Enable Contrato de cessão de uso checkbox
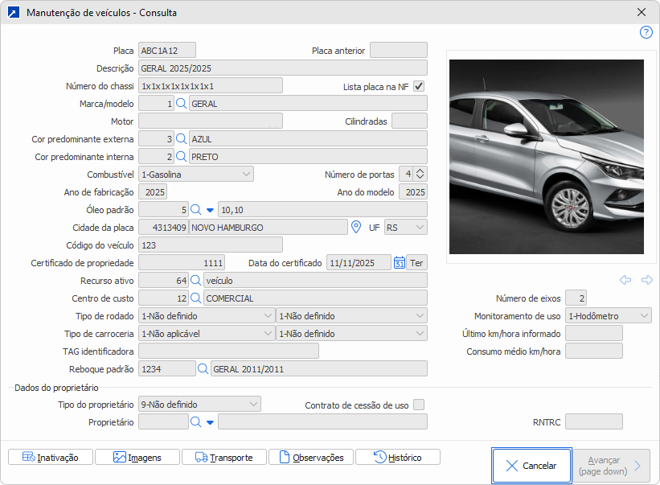The image size is (660, 485). tap(419, 405)
